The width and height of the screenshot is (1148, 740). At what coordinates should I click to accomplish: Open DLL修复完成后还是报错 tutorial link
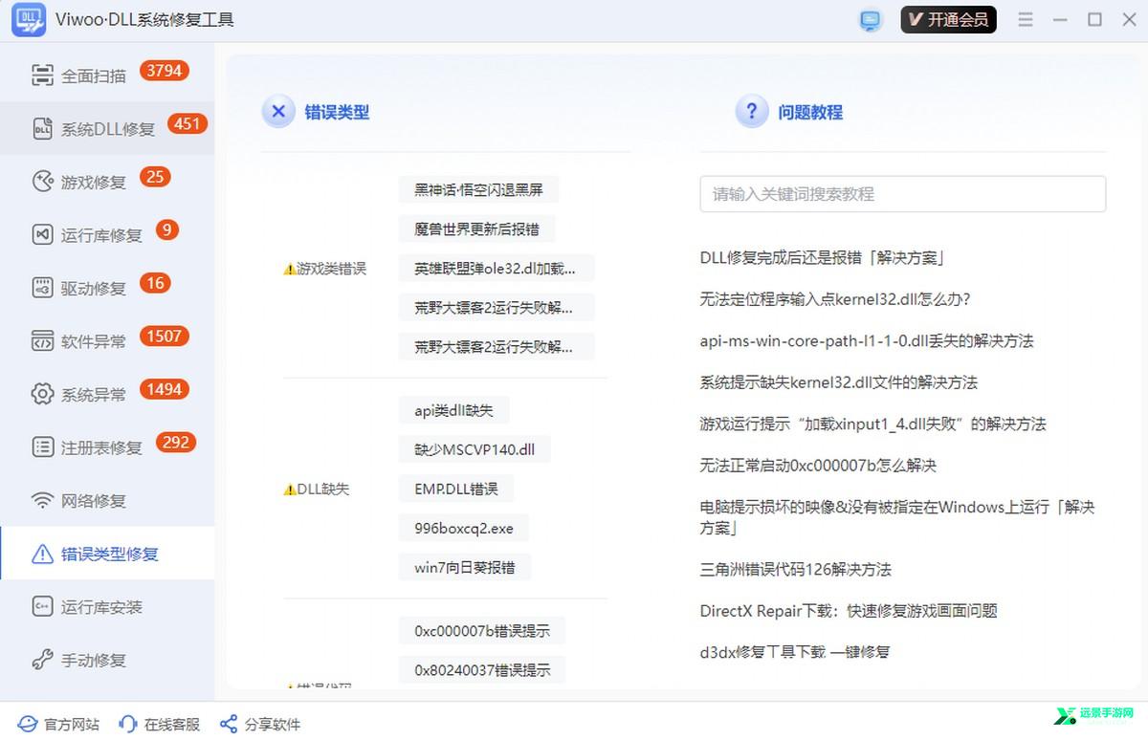click(823, 257)
